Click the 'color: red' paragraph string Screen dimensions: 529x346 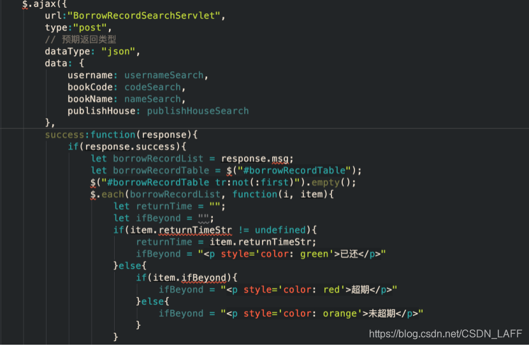[308, 289]
